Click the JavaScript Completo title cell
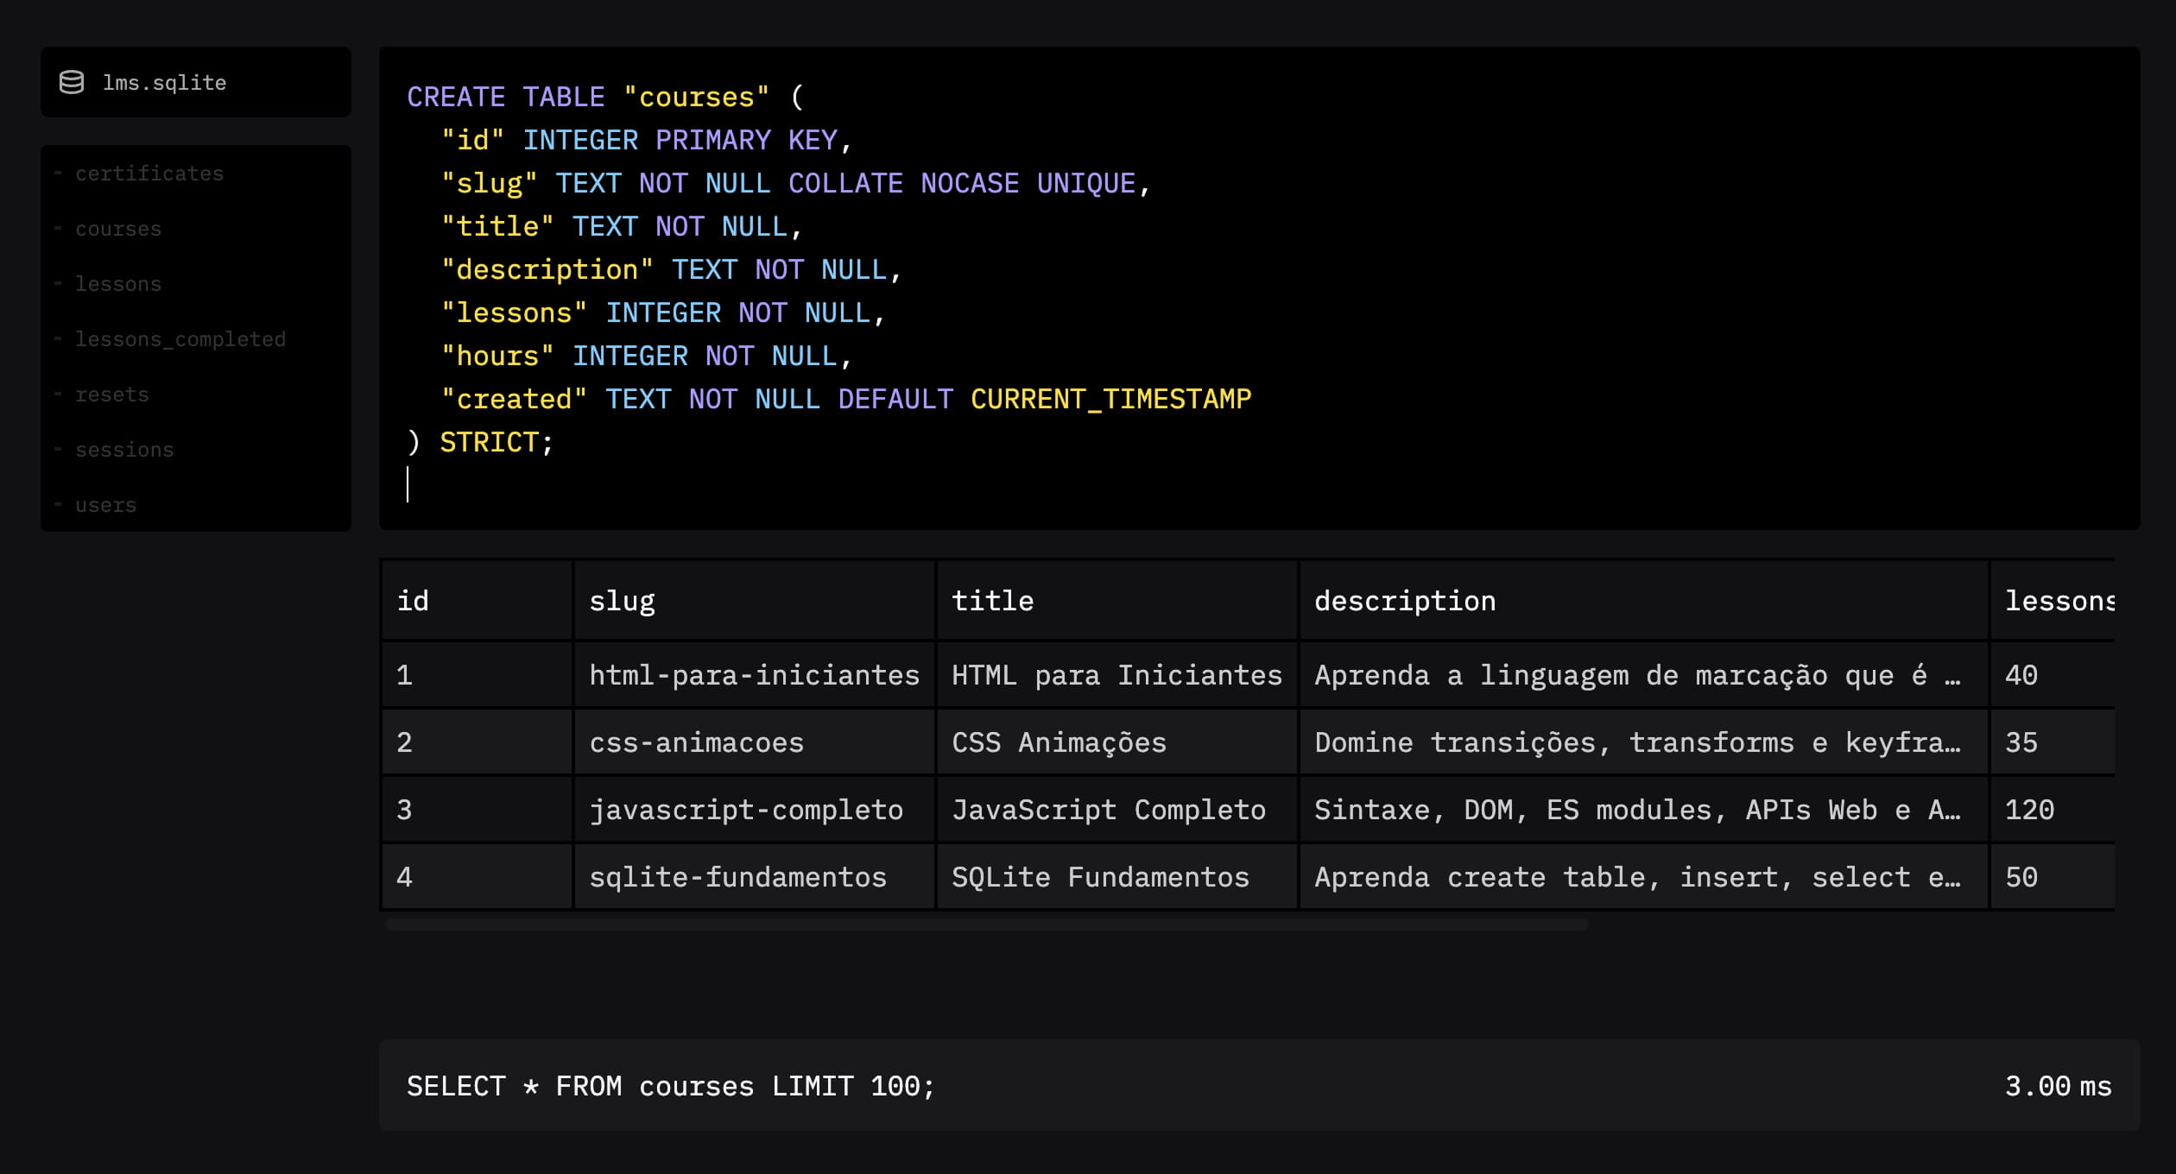This screenshot has width=2176, height=1174. 1117,810
